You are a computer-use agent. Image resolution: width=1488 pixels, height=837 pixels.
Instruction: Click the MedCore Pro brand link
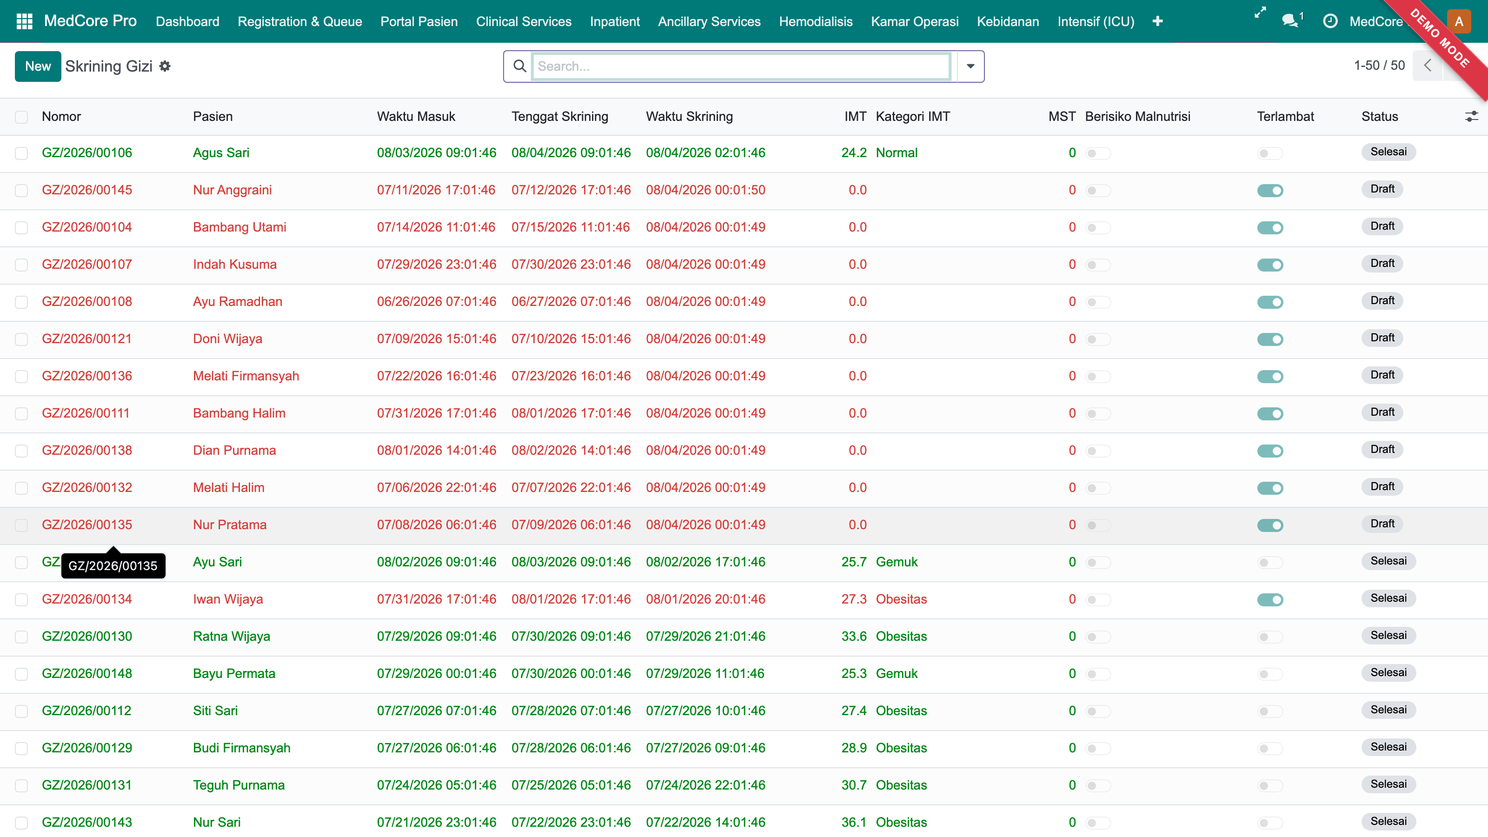pyautogui.click(x=90, y=21)
